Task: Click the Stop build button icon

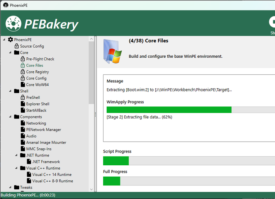Action: coord(272,22)
